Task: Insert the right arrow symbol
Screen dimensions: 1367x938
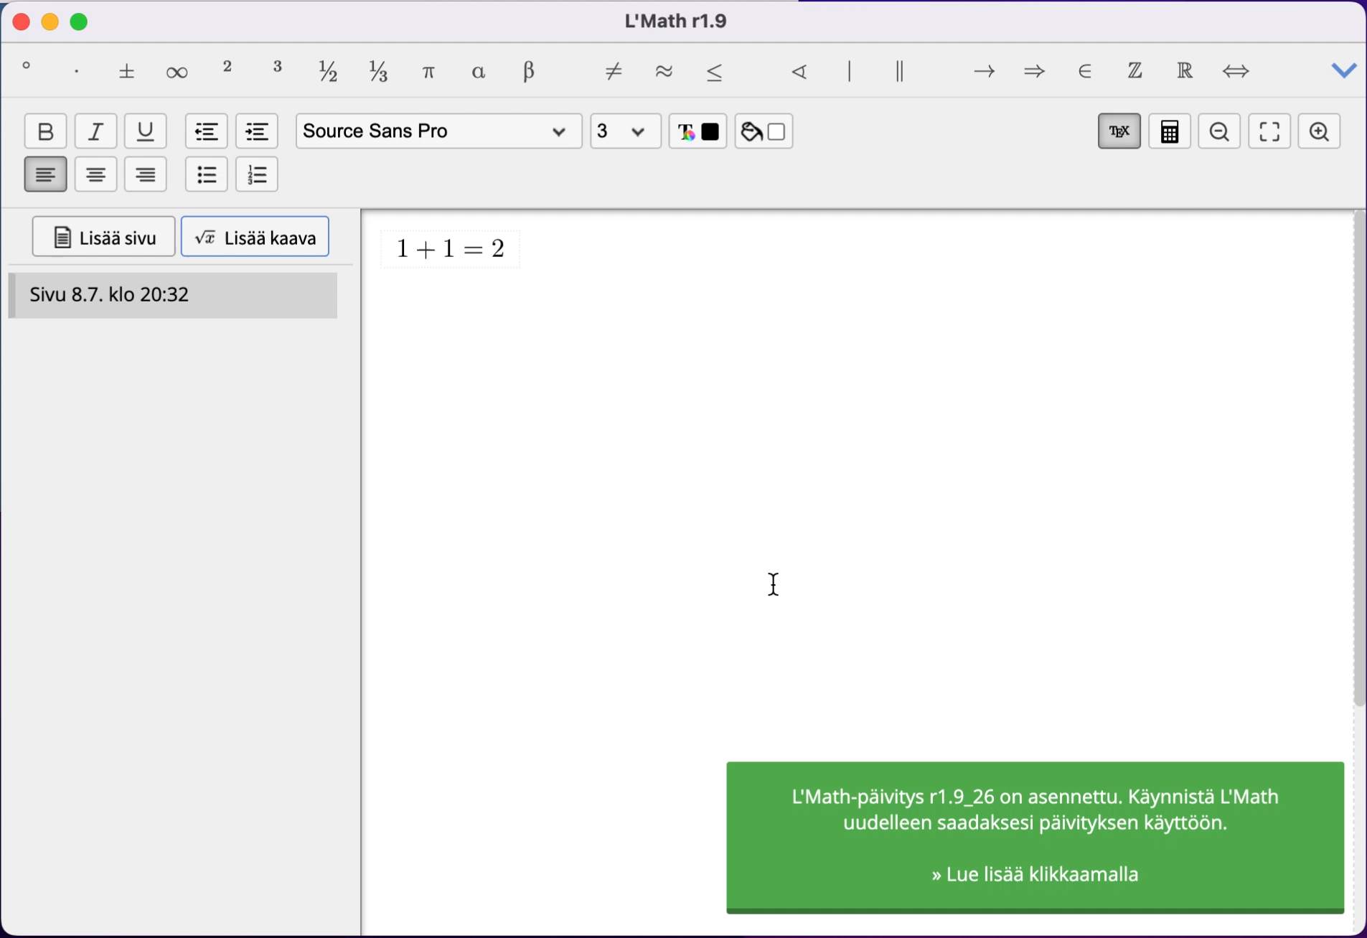Action: pos(985,70)
